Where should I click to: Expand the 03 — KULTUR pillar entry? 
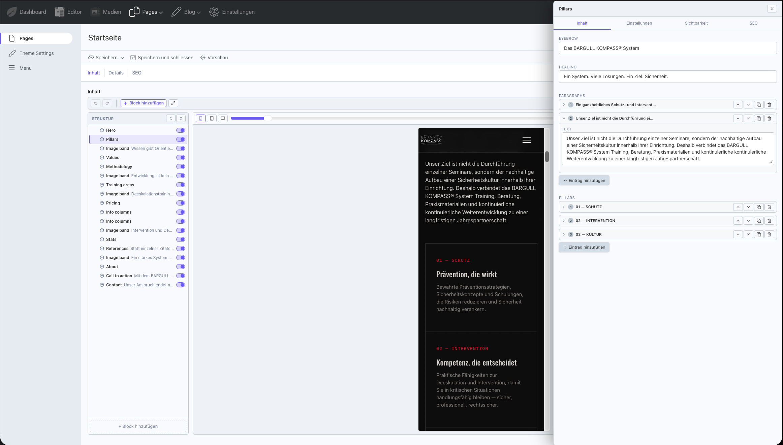point(564,234)
